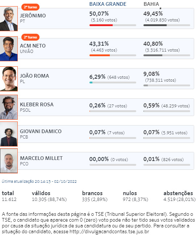Click the 2º turno badge above ACM Neto

[x=30, y=37]
